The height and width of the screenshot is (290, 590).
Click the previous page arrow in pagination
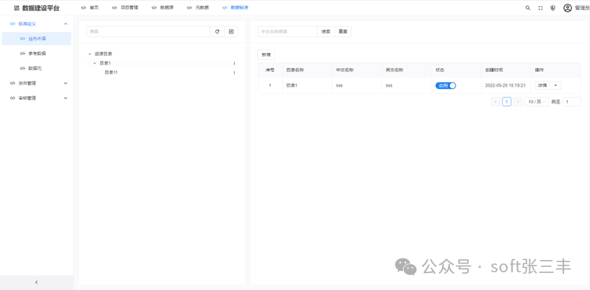coord(496,102)
